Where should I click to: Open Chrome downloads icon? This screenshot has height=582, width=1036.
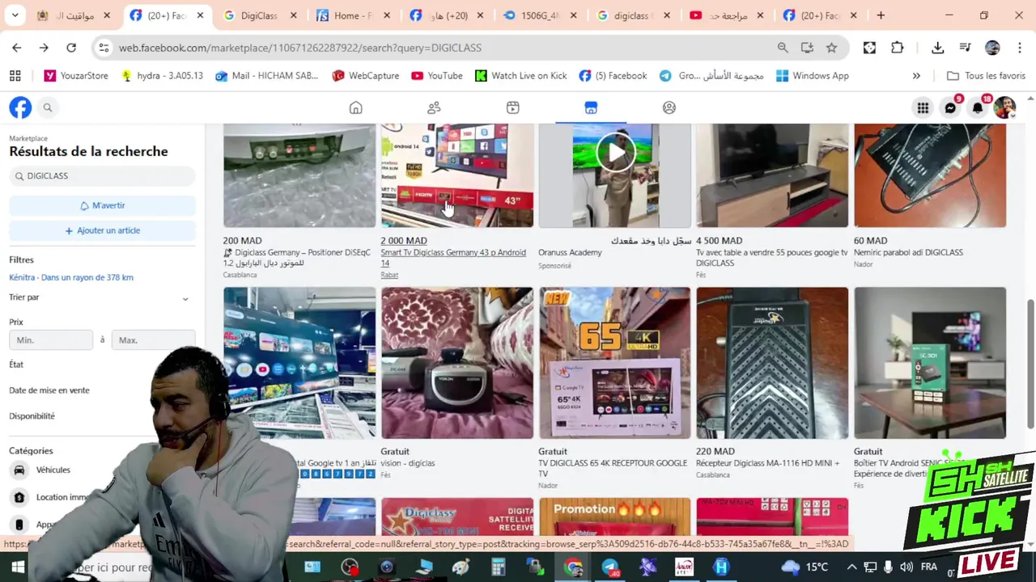point(937,48)
